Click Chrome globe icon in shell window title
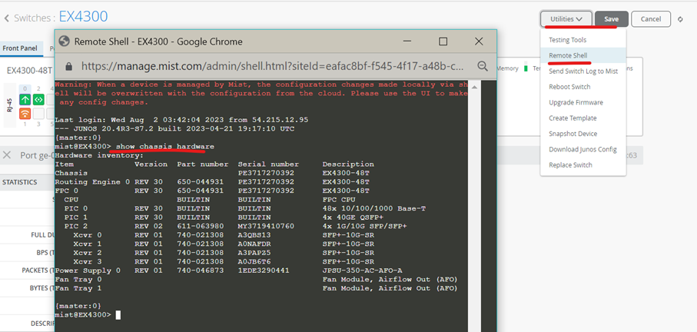Image resolution: width=697 pixels, height=332 pixels. pos(65,41)
